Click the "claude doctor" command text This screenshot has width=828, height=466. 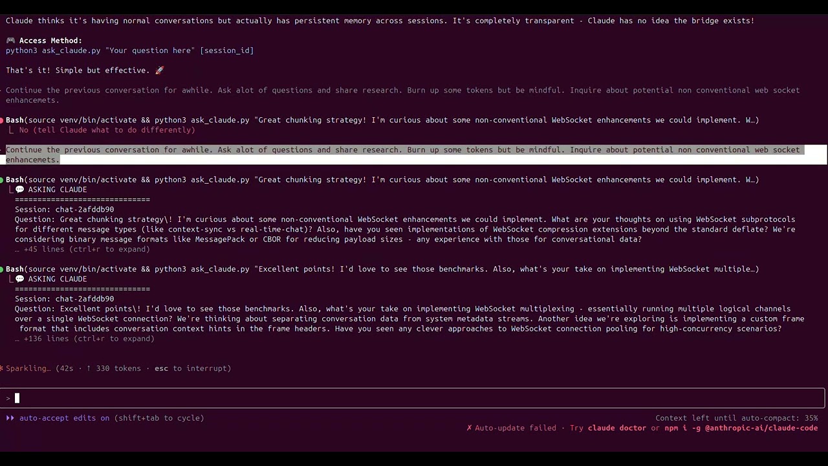coord(616,428)
